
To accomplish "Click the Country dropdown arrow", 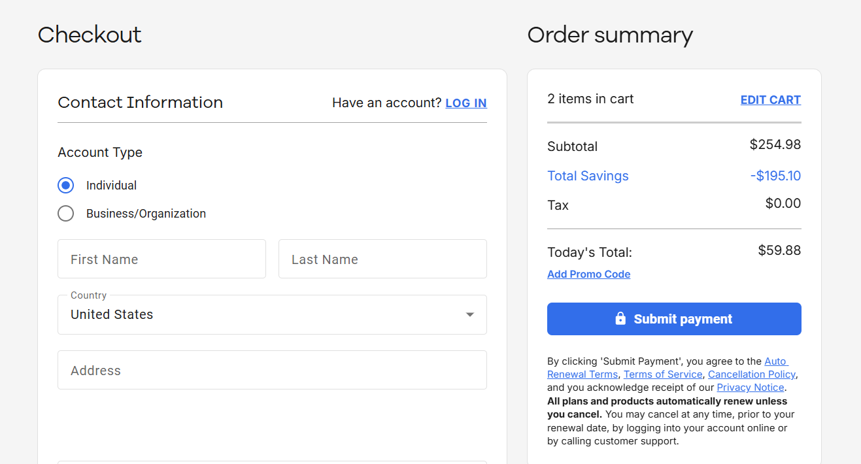I will coord(469,315).
